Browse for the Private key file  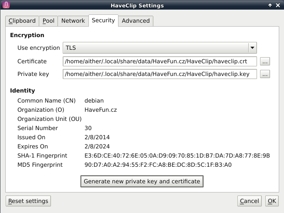pos(265,74)
